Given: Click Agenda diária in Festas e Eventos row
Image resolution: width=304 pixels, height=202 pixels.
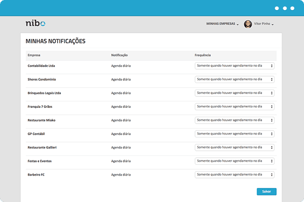Looking at the screenshot, I should 121,161.
